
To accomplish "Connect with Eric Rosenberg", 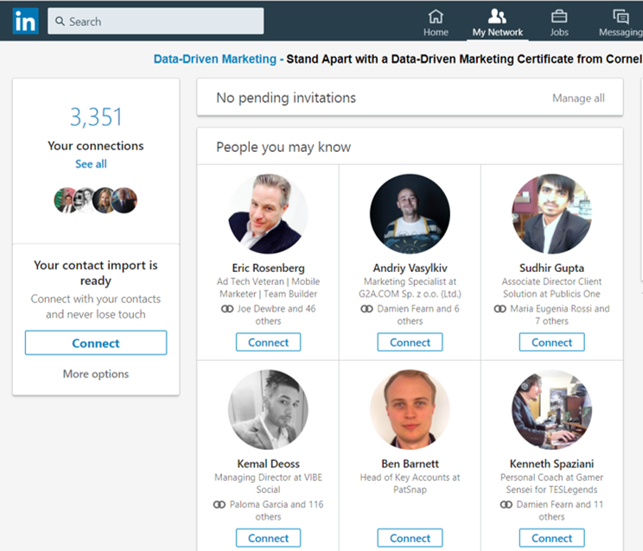I will 268,342.
